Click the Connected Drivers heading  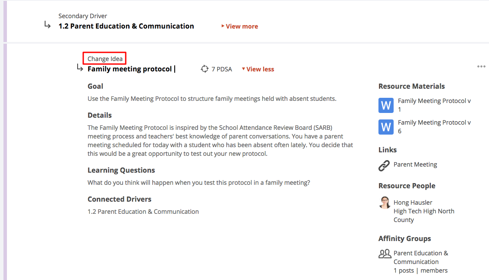point(119,199)
